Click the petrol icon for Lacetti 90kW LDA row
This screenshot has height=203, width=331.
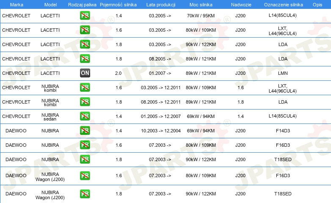tap(85, 44)
